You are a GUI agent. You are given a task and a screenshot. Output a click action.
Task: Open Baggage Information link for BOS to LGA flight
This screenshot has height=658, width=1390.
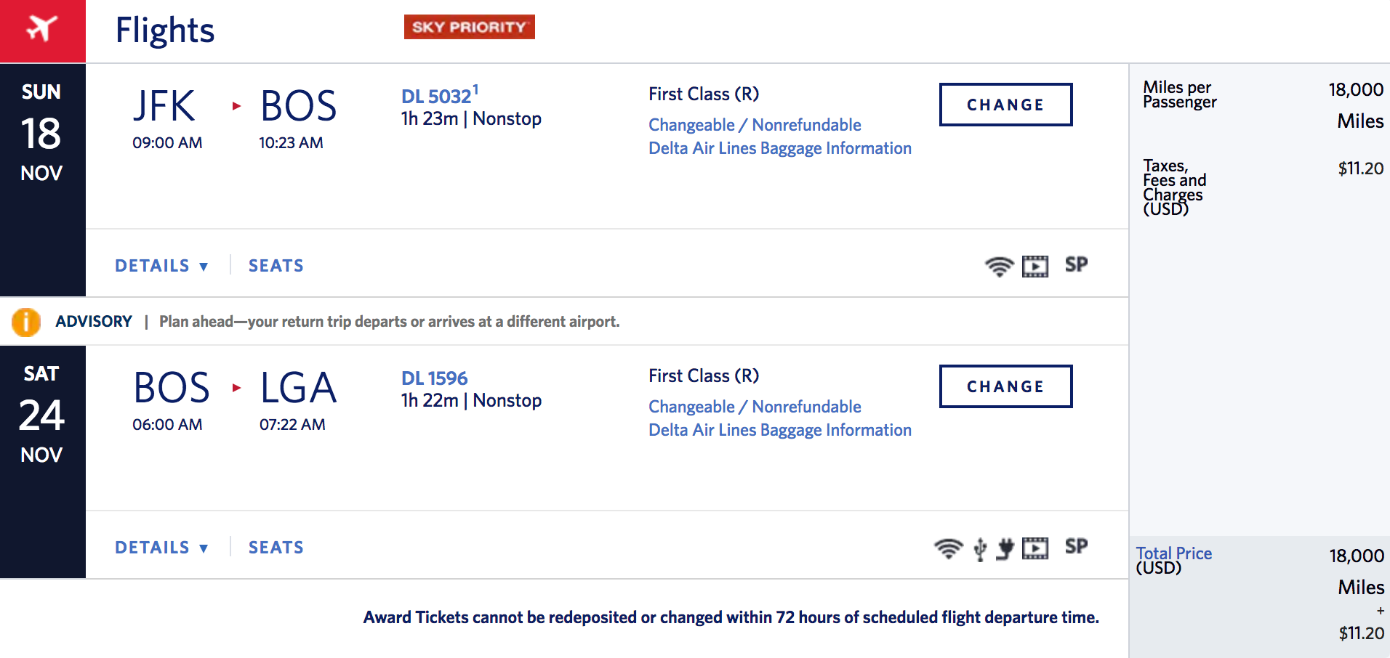779,430
